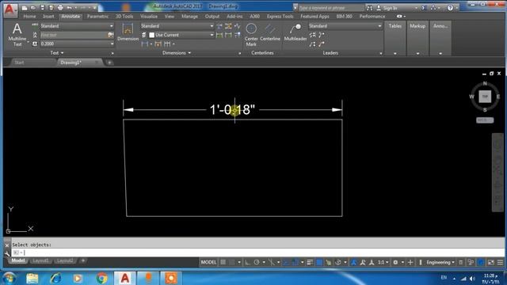Open the 1:1 annotation scale button
The height and width of the screenshot is (285, 507).
[383, 262]
